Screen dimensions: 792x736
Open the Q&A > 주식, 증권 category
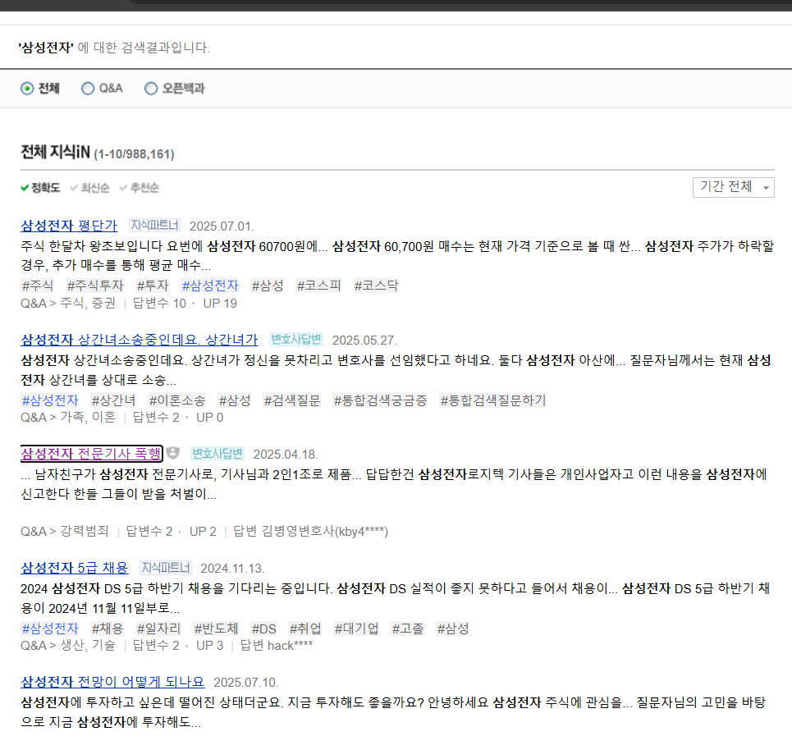[68, 304]
